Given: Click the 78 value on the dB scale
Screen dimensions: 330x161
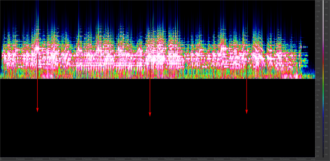Looking at the screenshot, I should pyautogui.click(x=326, y=116).
